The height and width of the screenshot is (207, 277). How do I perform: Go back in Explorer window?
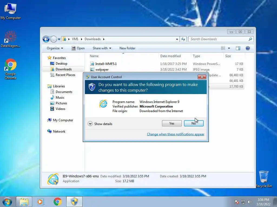point(46,39)
